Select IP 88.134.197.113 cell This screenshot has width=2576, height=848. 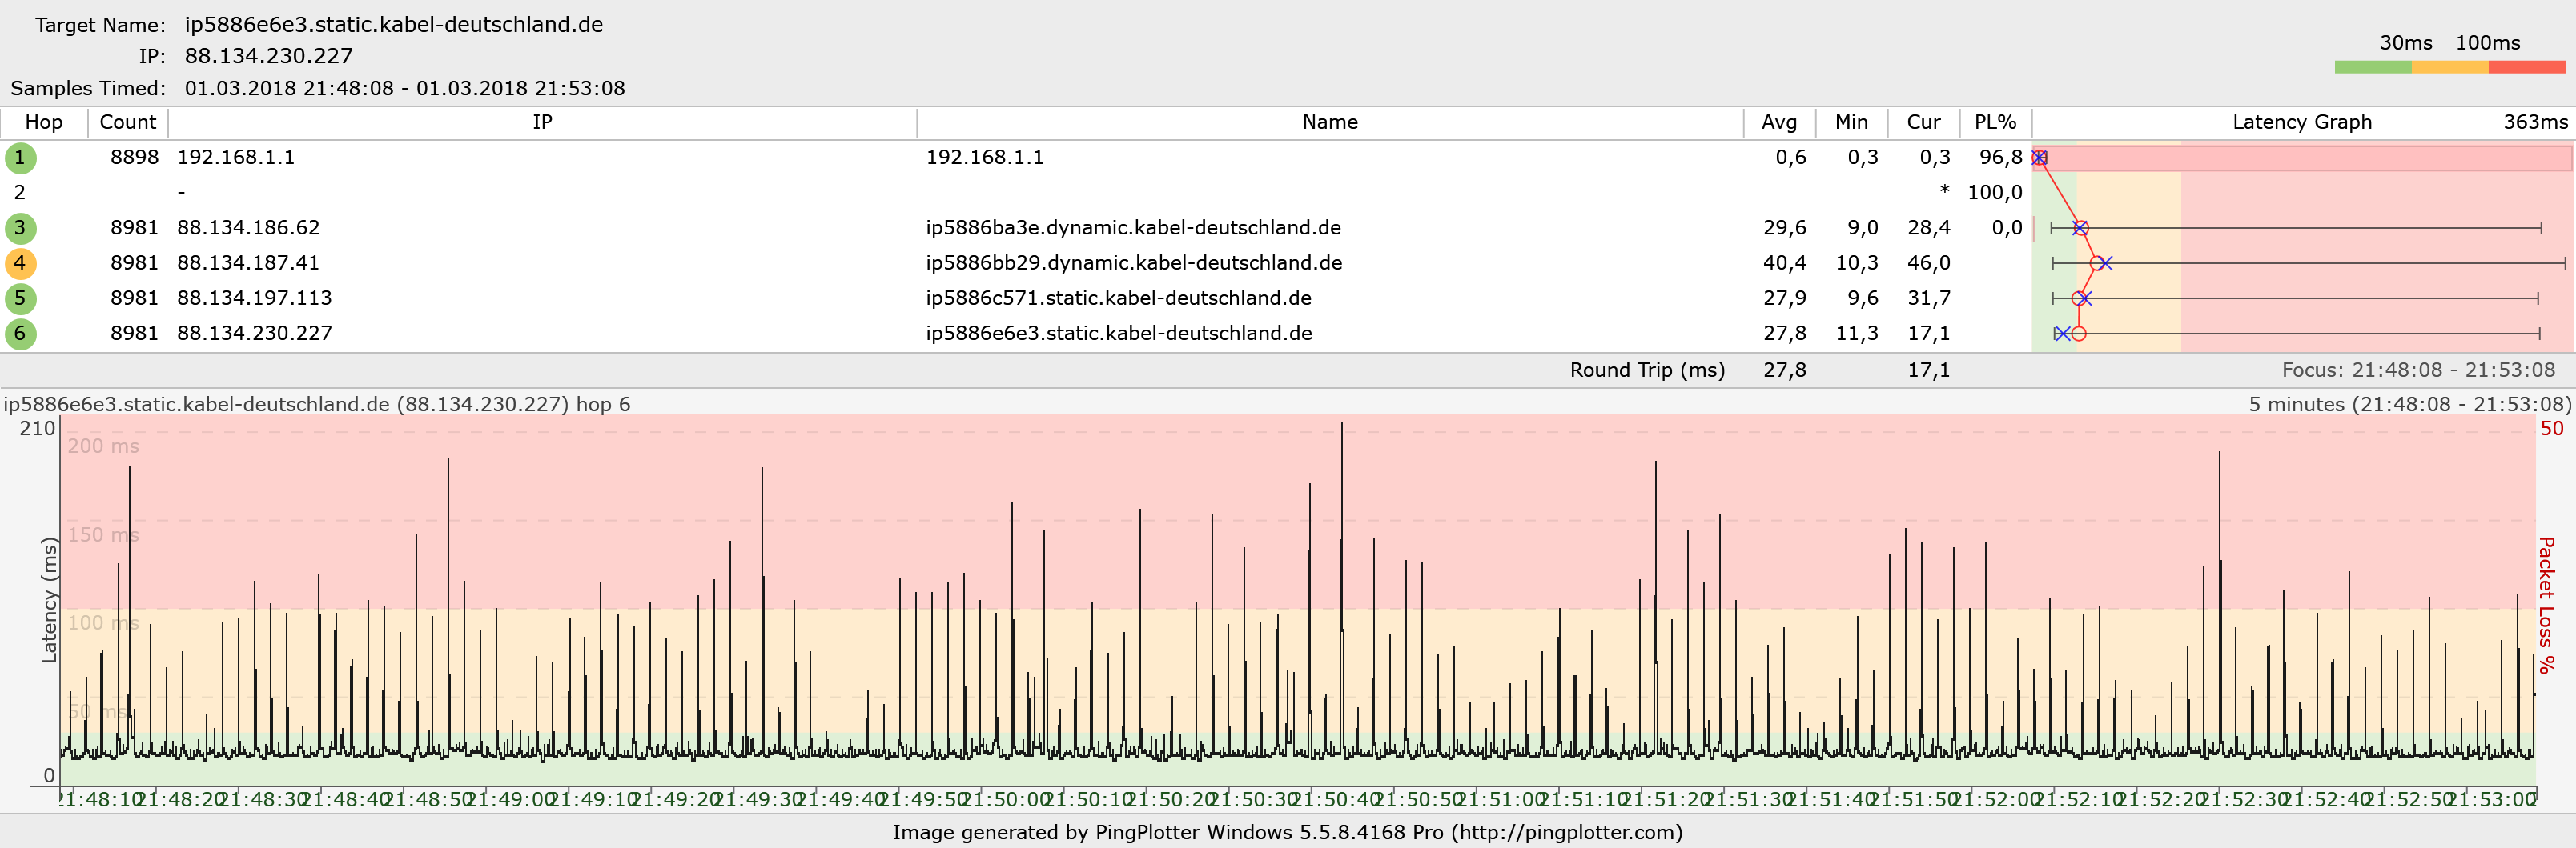254,298
